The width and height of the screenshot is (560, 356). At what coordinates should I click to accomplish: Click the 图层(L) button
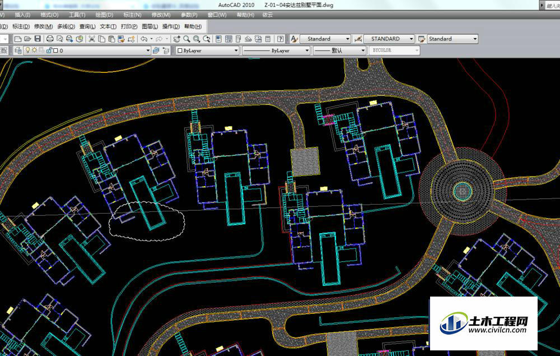[x=150, y=26]
